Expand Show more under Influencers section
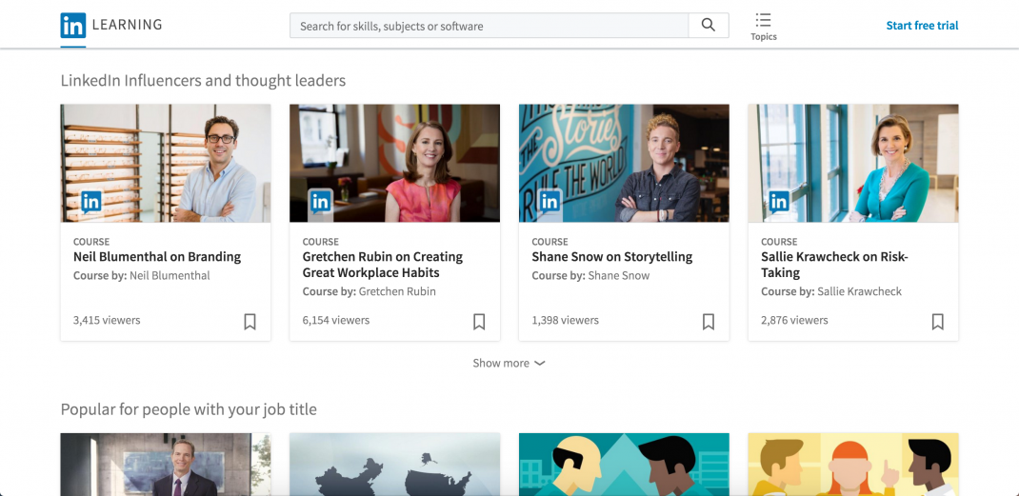This screenshot has height=496, width=1019. pyautogui.click(x=509, y=363)
